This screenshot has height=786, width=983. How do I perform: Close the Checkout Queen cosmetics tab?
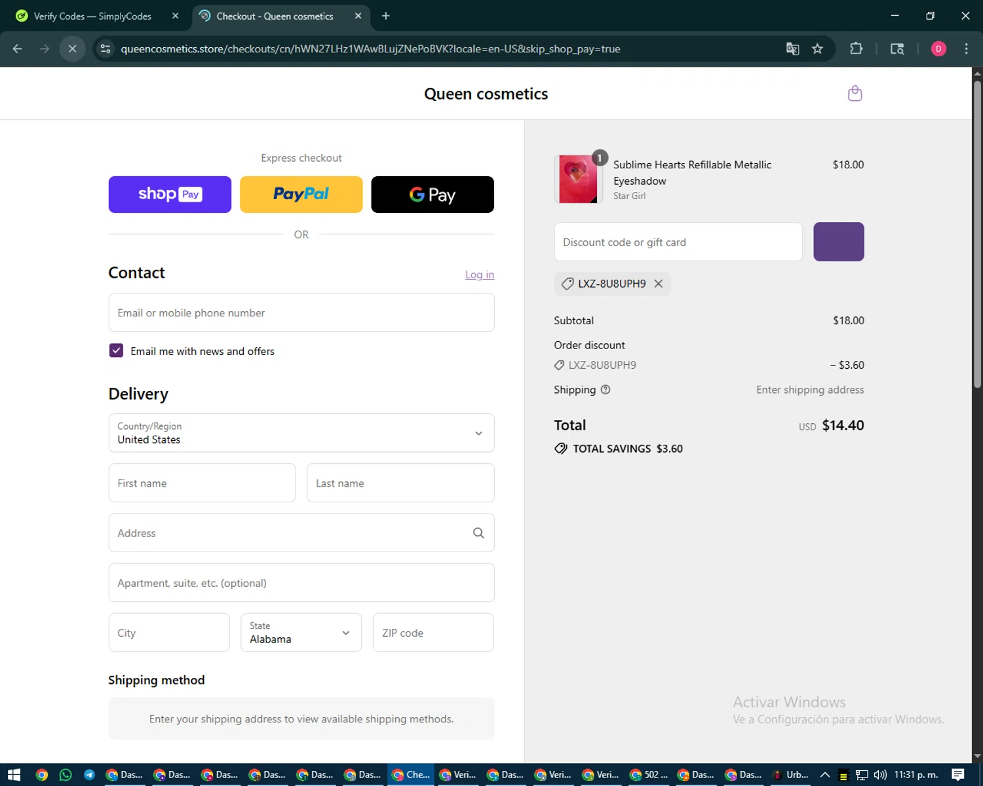click(x=358, y=16)
